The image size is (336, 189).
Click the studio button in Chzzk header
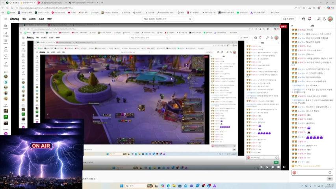(289, 19)
